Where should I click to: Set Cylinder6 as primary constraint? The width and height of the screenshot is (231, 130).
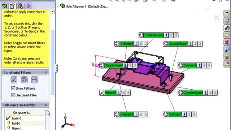click(x=136, y=44)
